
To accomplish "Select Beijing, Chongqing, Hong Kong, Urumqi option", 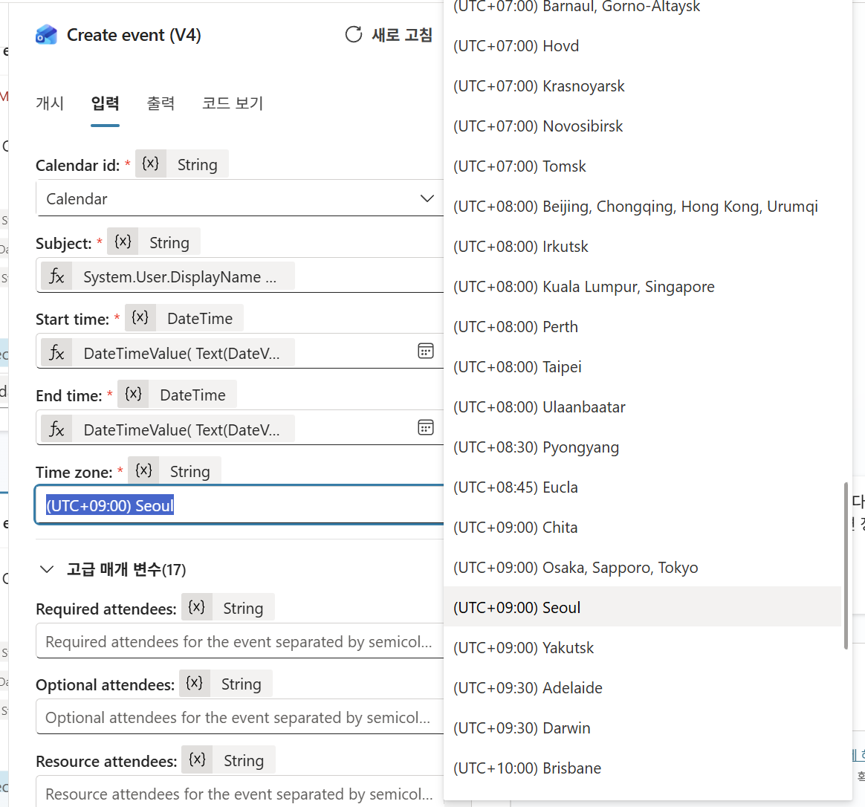I will pos(643,207).
